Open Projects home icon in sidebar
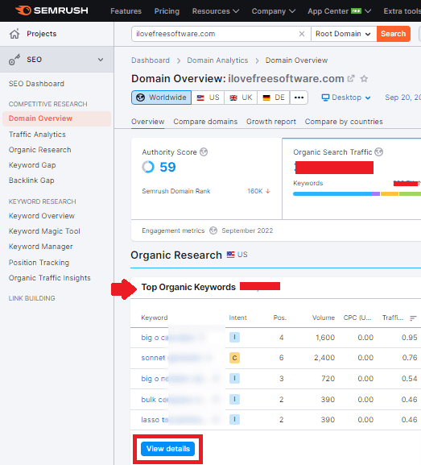This screenshot has height=465, width=421. pyautogui.click(x=14, y=34)
